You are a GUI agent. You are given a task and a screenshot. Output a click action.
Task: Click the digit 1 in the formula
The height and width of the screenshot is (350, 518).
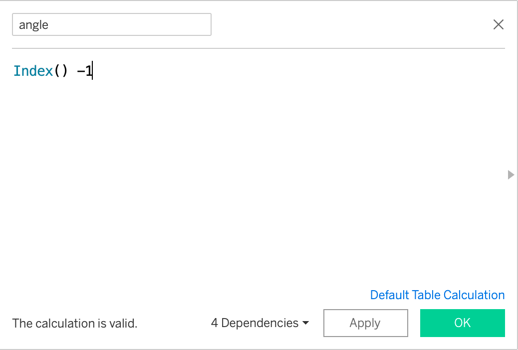[x=88, y=71]
